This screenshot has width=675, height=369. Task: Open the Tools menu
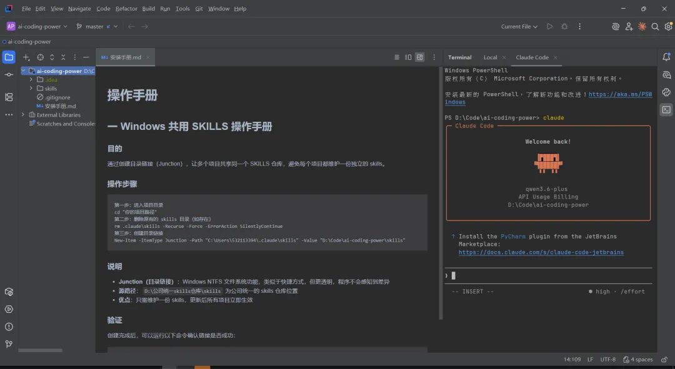coord(182,9)
